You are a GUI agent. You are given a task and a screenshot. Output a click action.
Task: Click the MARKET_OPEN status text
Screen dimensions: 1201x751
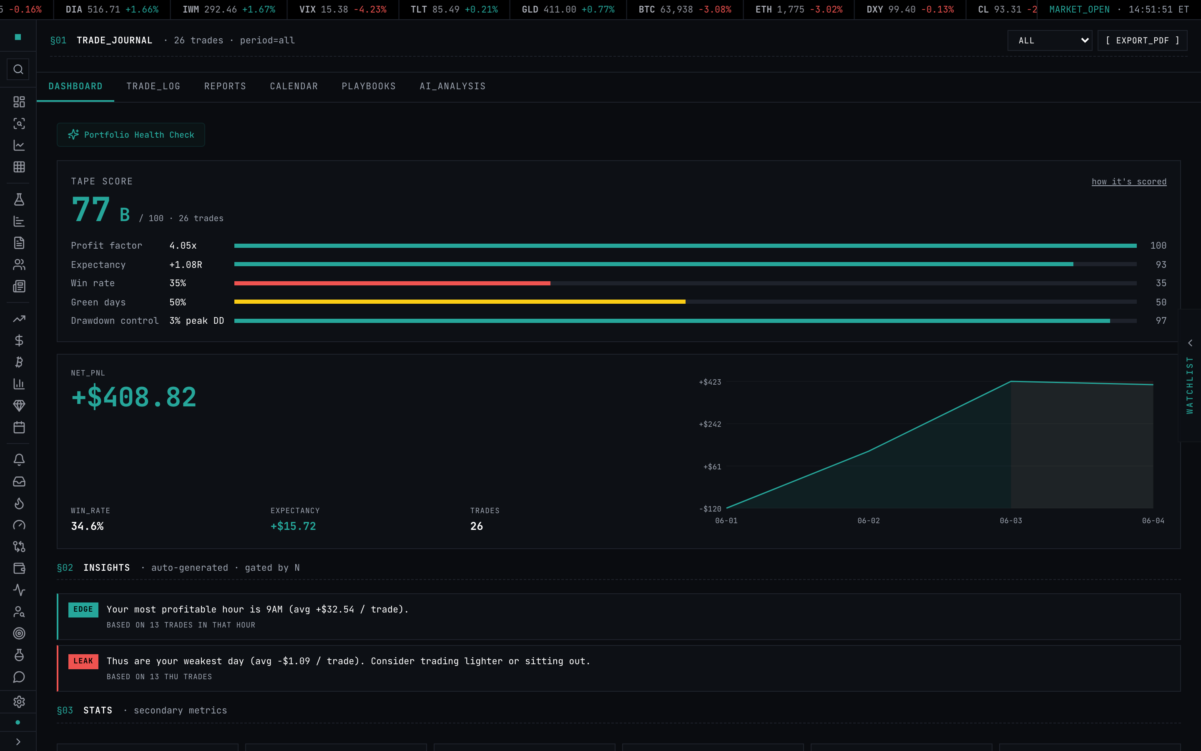[x=1079, y=10]
